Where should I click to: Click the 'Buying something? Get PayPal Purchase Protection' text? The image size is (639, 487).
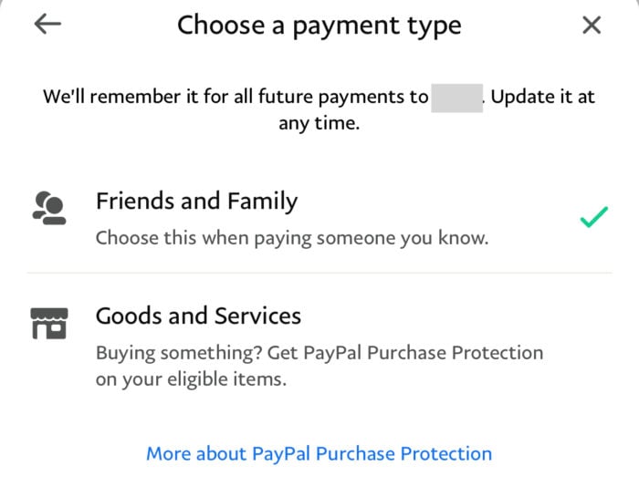319,353
